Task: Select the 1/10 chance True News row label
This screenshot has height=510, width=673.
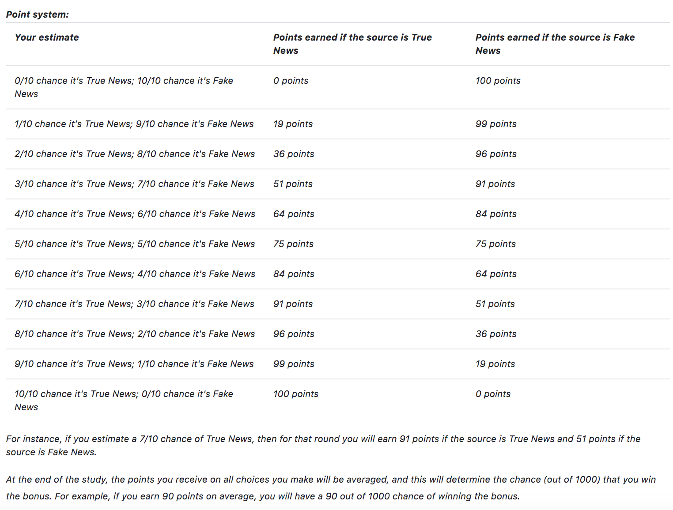Action: [134, 124]
